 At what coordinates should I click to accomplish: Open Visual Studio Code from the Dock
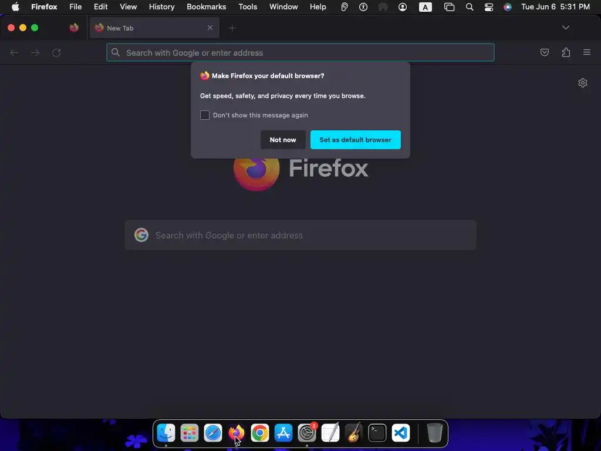click(401, 433)
